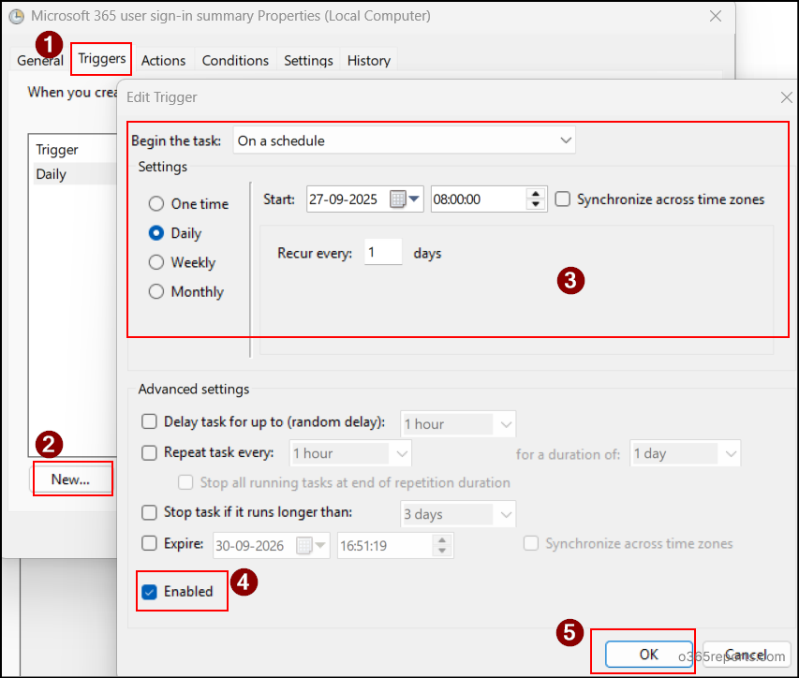Viewport: 799px width, 678px height.
Task: Switch to the Actions tab
Action: click(x=163, y=60)
